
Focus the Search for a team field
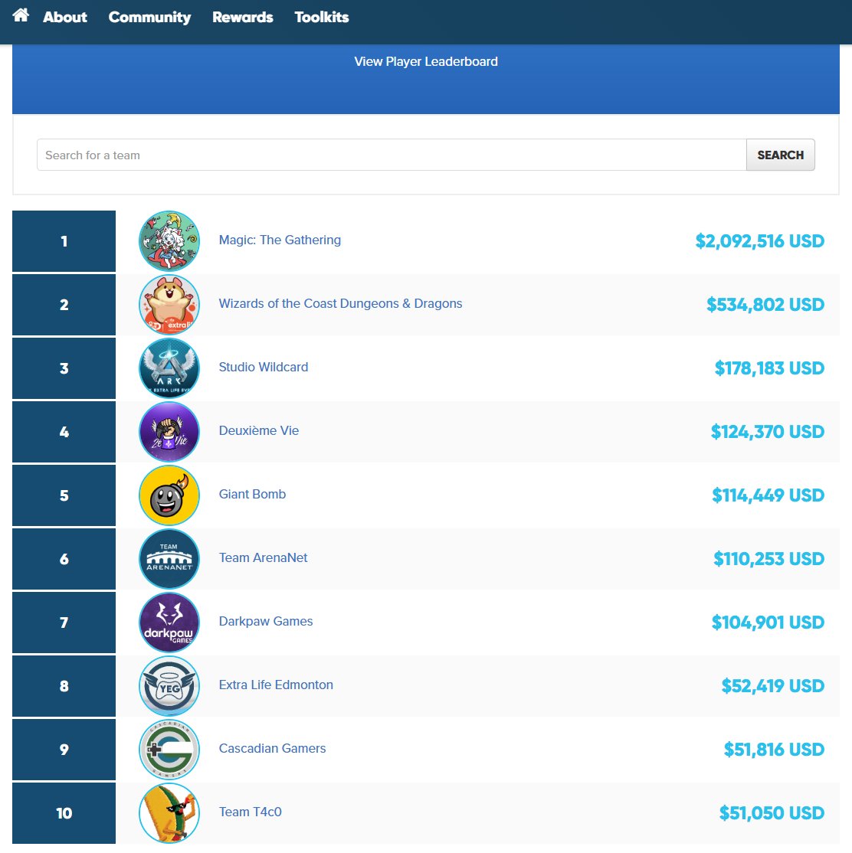click(x=392, y=155)
